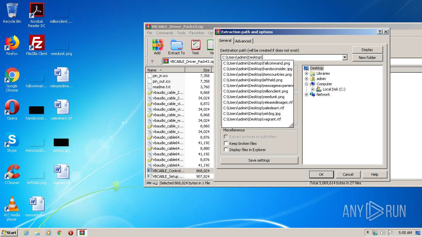Select Desktop in folder tree
Viewport: 422px width, 237px height.
(316, 68)
